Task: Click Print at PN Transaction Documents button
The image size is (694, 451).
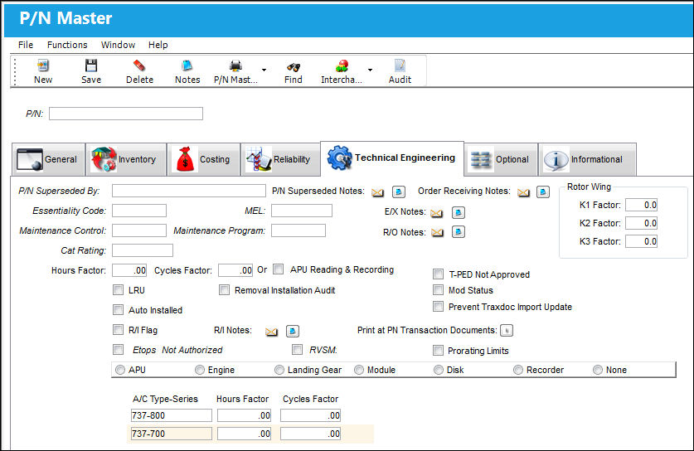Action: tap(507, 331)
